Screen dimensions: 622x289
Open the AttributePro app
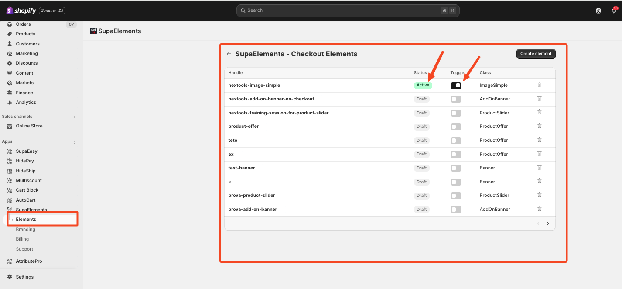click(x=29, y=261)
